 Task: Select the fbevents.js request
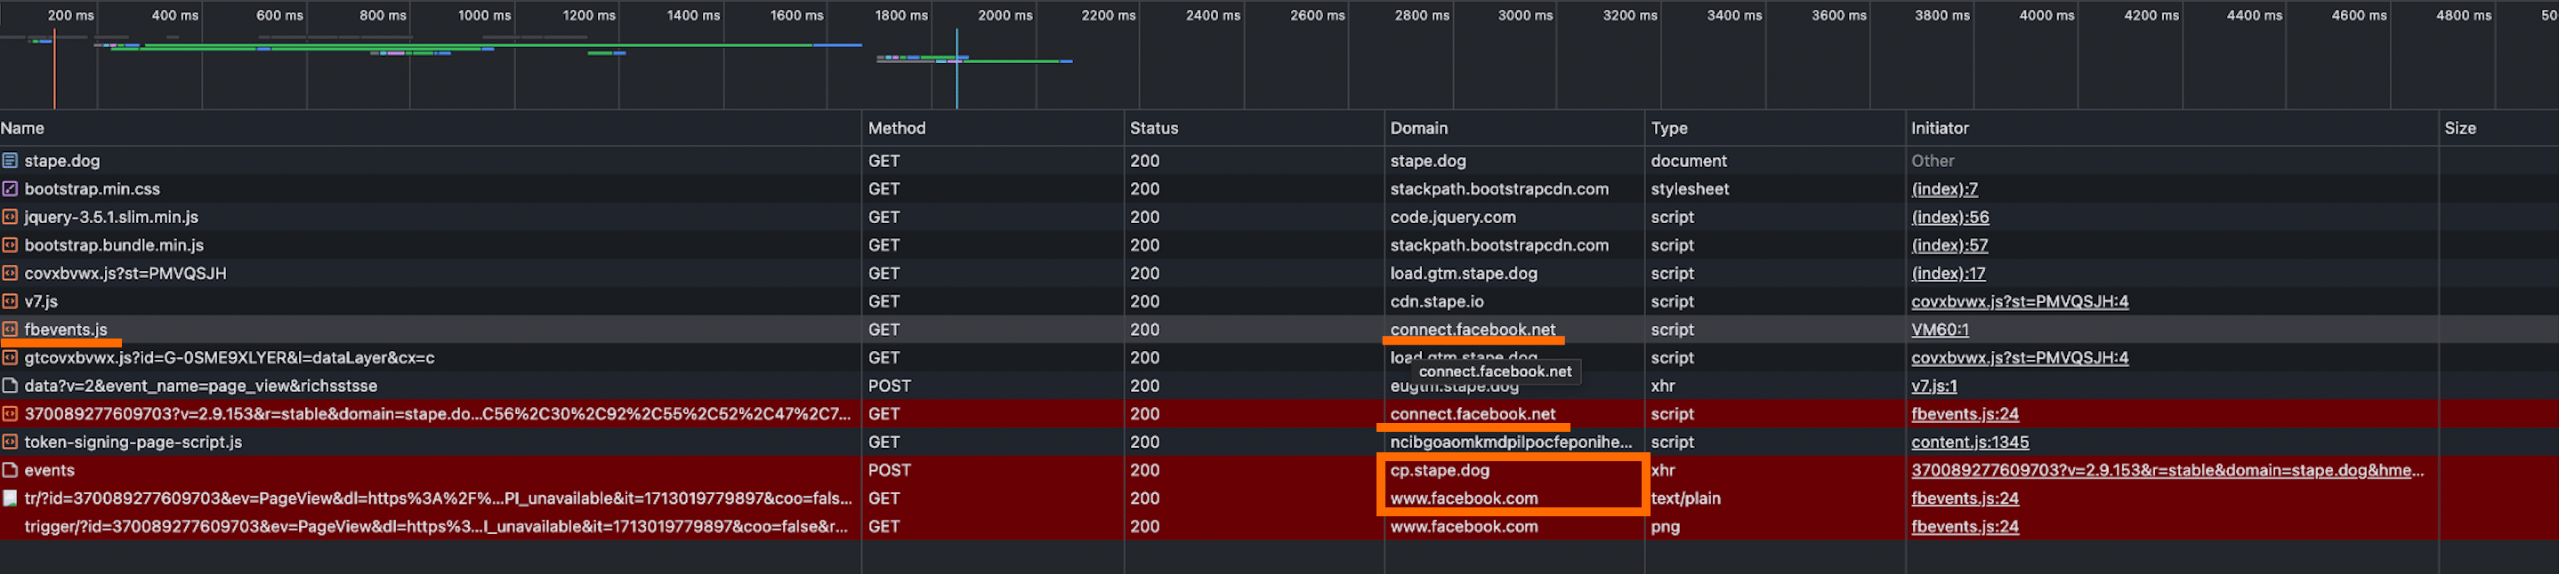click(66, 329)
